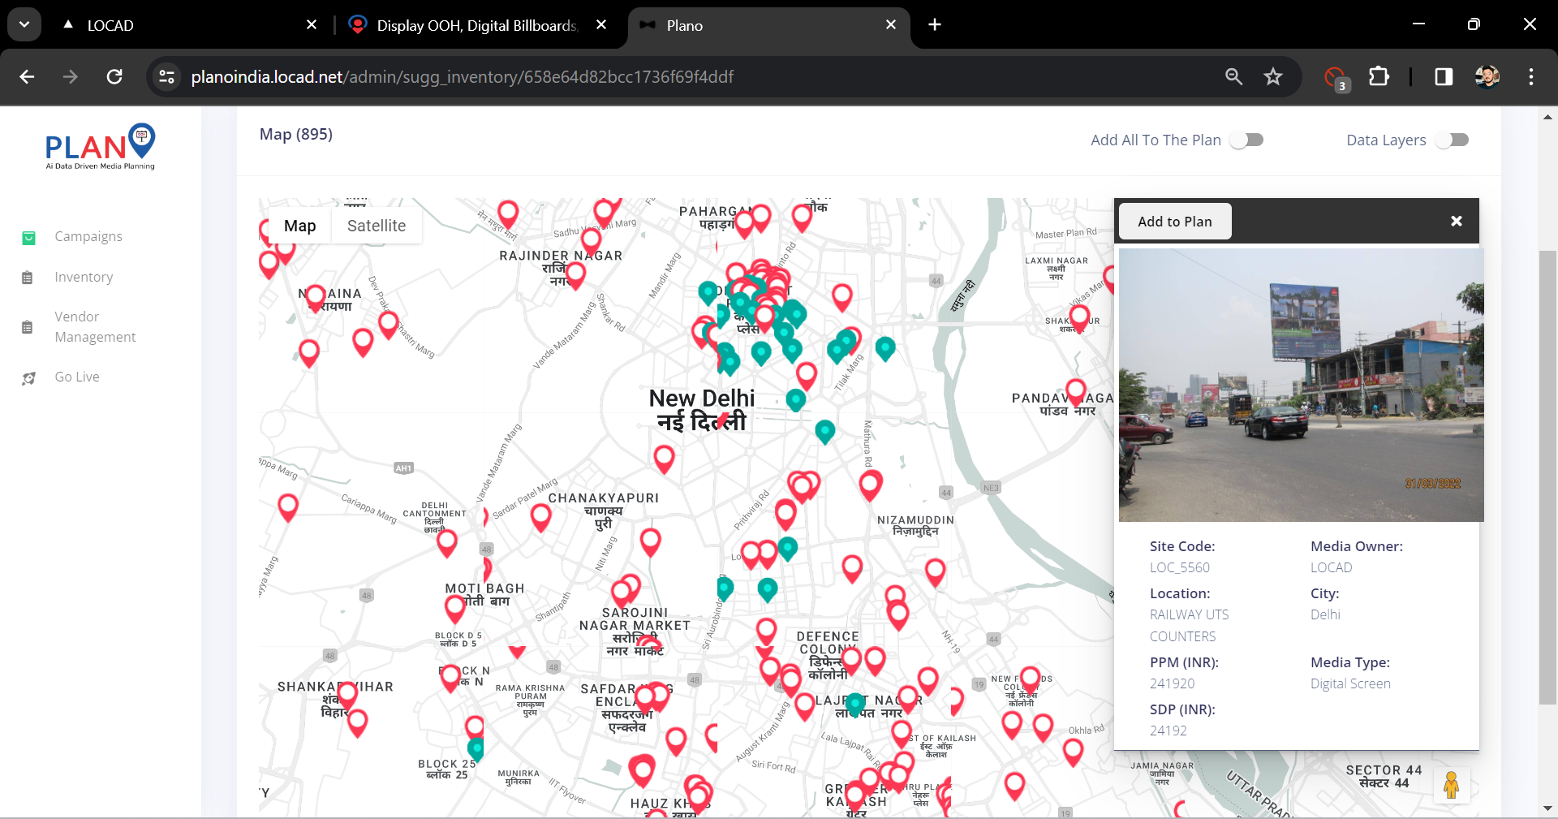Reload the page
This screenshot has width=1558, height=819.
114,76
